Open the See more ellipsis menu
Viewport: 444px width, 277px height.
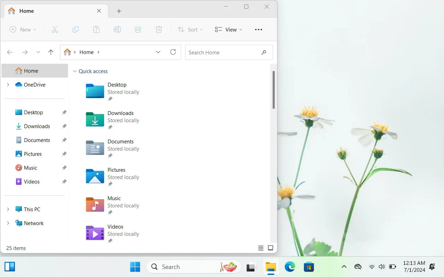pyautogui.click(x=258, y=29)
